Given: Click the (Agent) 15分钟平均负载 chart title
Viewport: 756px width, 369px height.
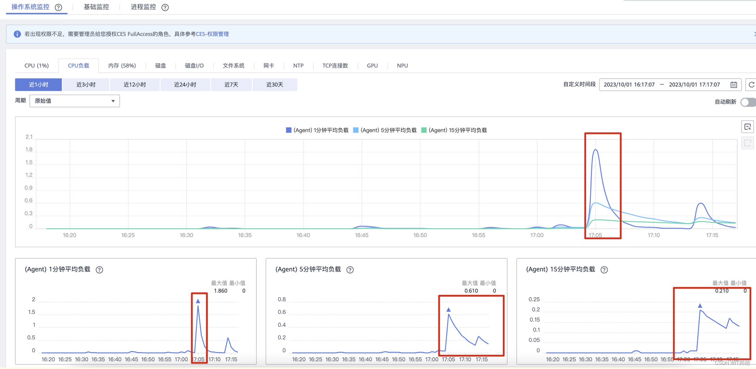Looking at the screenshot, I should (x=561, y=269).
